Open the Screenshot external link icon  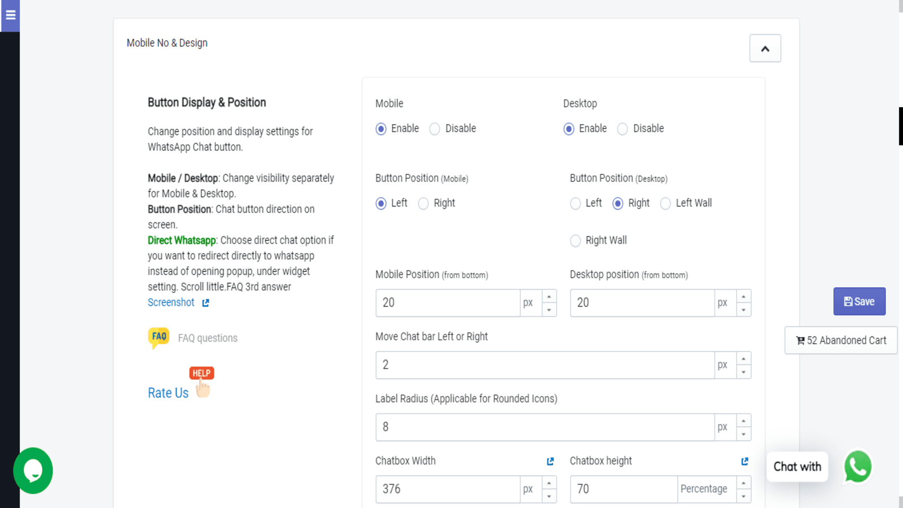(205, 303)
